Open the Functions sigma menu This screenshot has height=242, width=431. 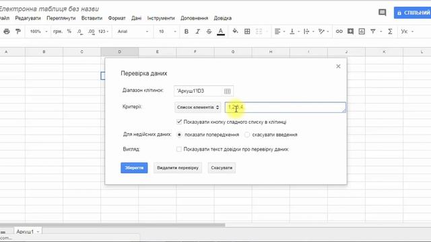pyautogui.click(x=390, y=32)
